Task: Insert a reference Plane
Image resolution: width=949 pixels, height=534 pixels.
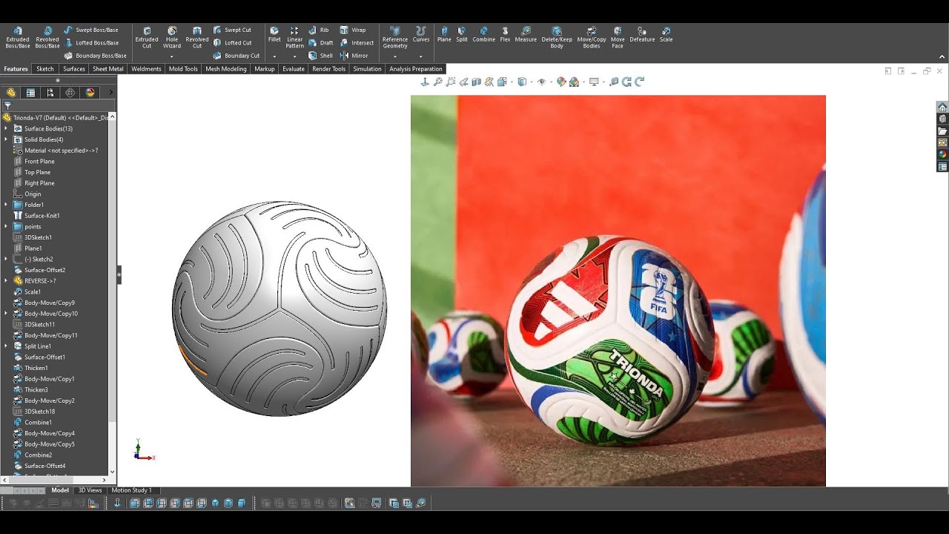Action: tap(444, 34)
